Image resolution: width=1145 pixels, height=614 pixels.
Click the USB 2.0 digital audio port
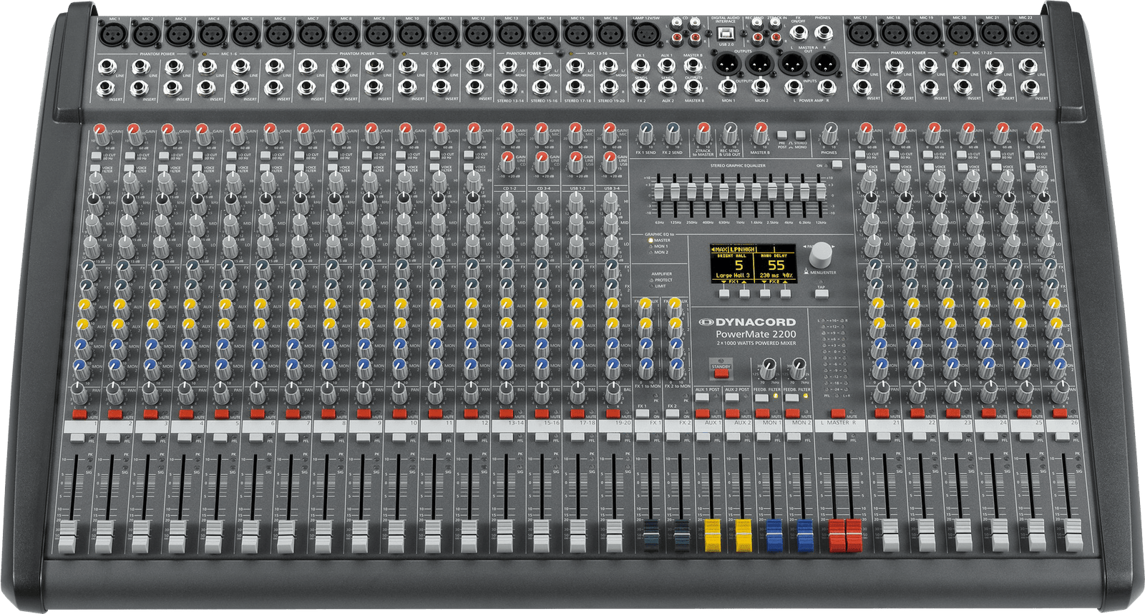tap(726, 34)
